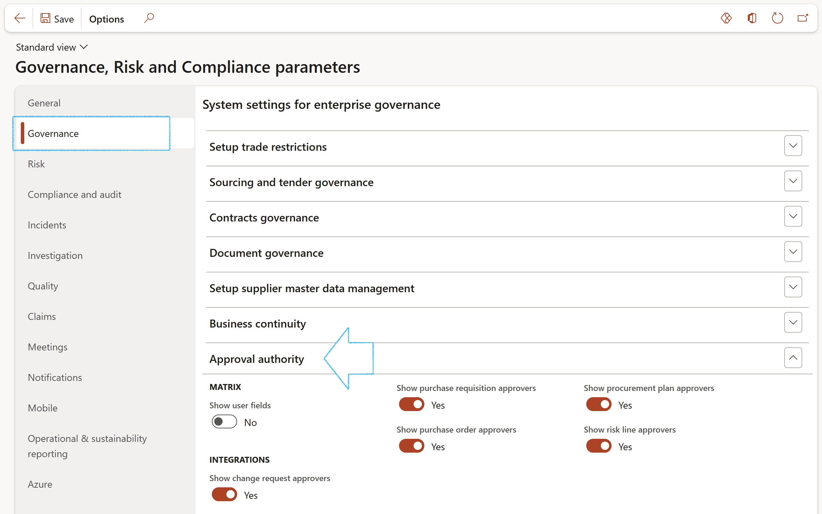Click the search magnifier icon
The image size is (822, 514).
pyautogui.click(x=149, y=18)
